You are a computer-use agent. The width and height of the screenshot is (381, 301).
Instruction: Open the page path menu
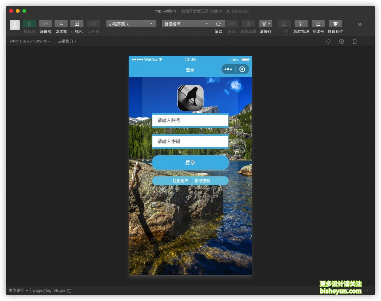pos(18,291)
